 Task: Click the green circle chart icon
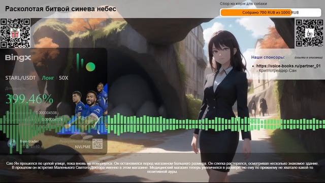point(90,67)
